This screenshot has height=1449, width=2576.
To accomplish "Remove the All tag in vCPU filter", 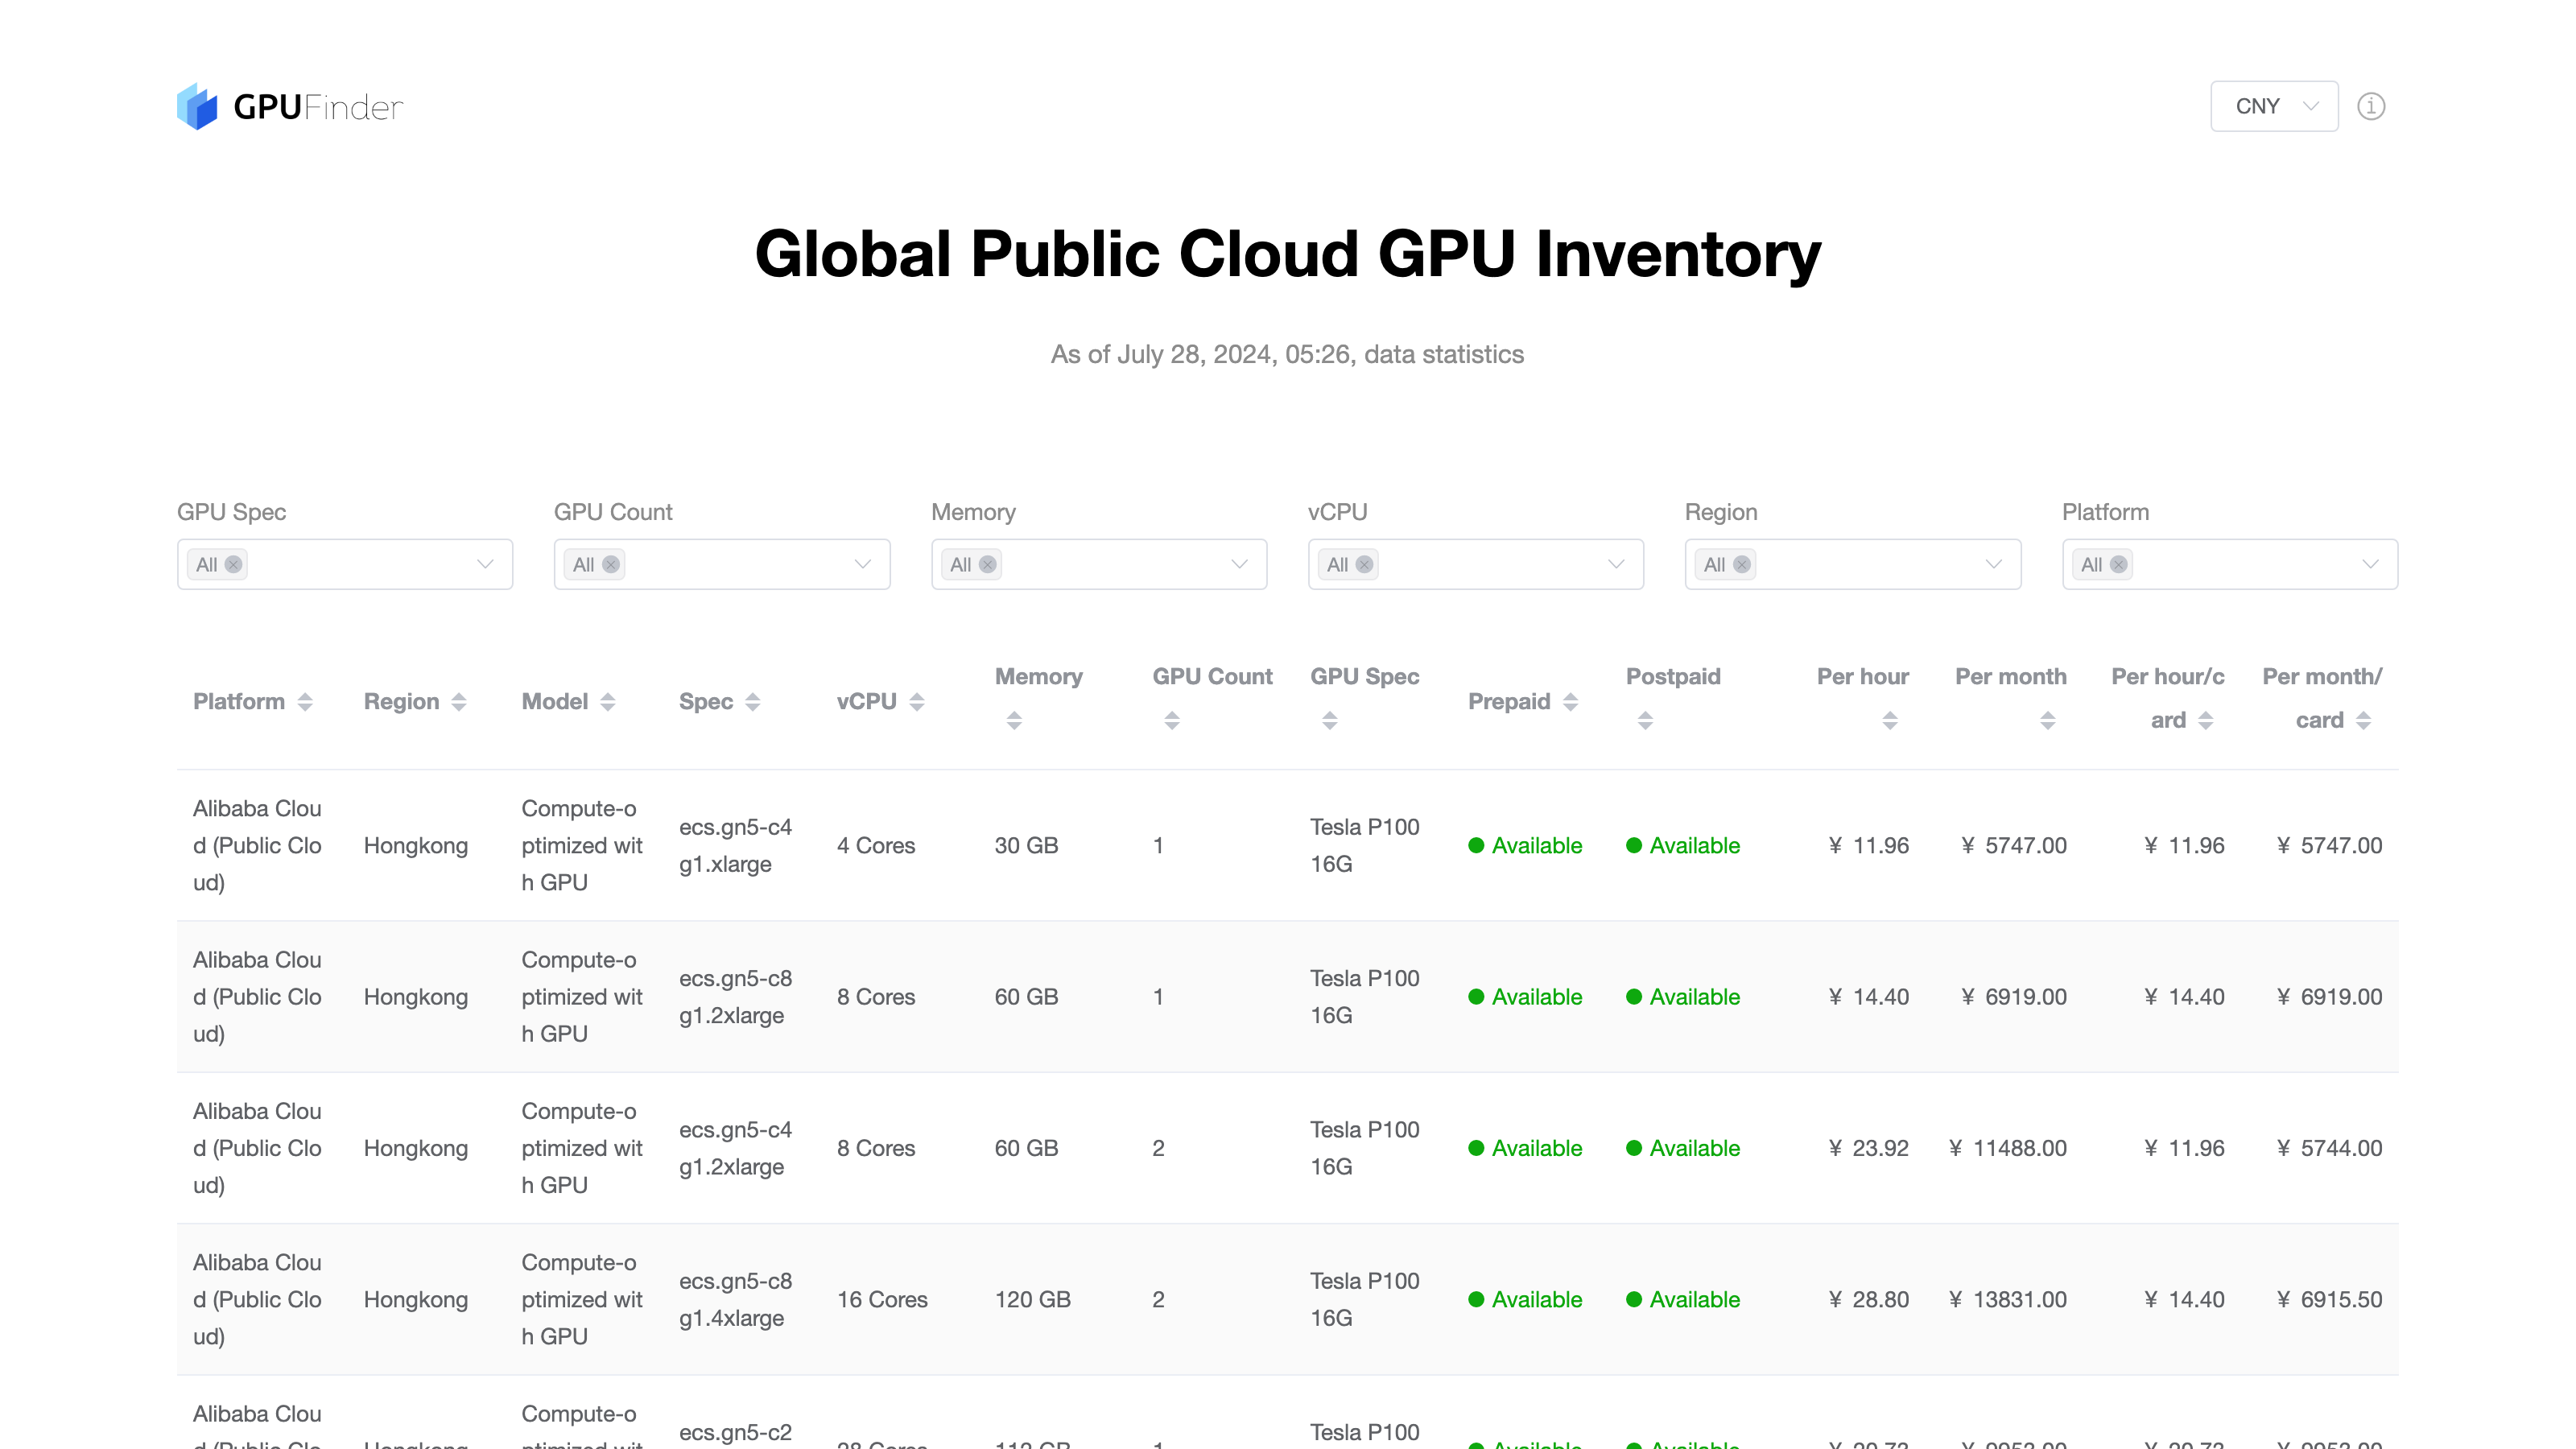I will point(1364,564).
